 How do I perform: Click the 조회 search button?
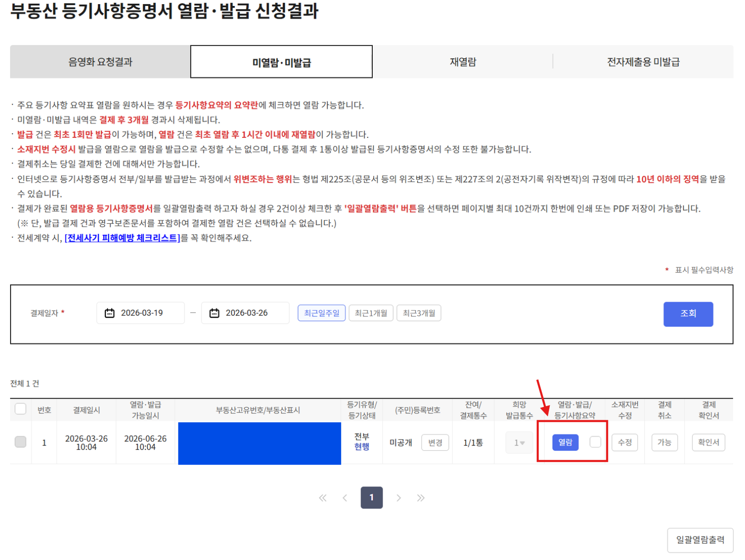point(688,314)
